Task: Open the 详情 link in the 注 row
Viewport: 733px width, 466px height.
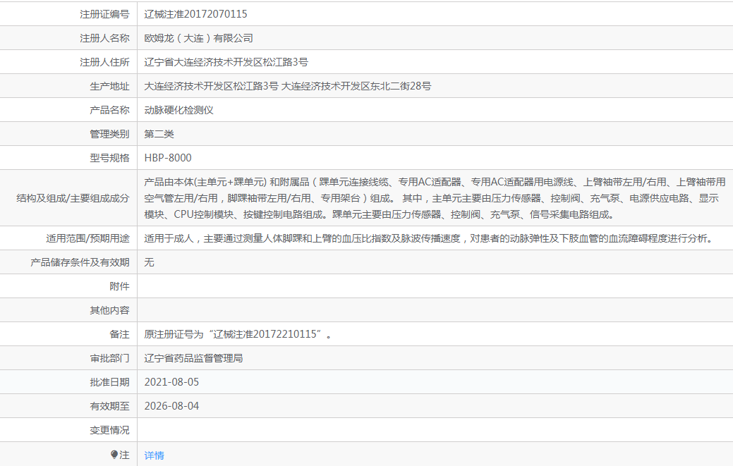Action: pyautogui.click(x=154, y=455)
